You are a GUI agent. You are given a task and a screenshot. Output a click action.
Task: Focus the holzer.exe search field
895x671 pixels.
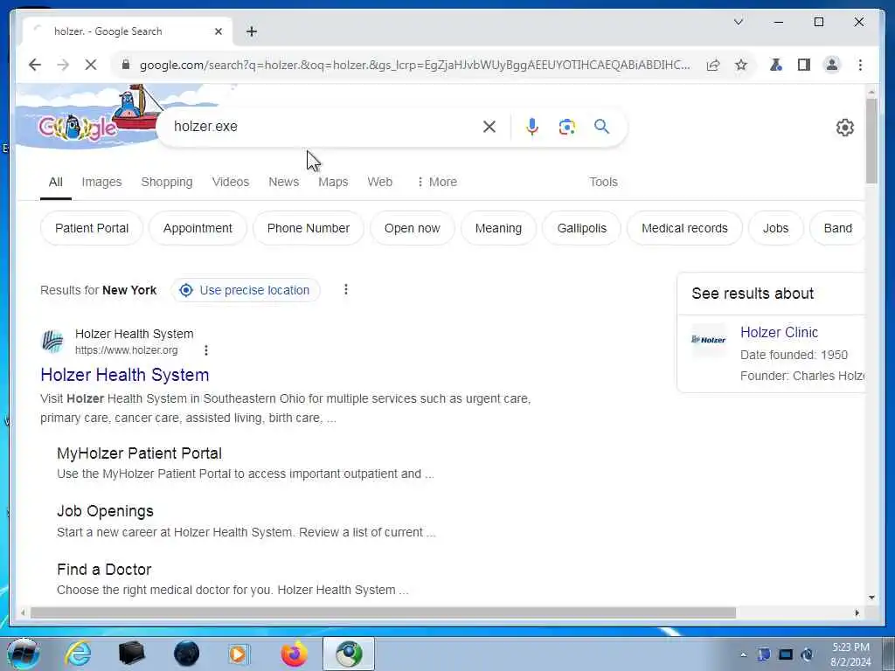[320, 127]
